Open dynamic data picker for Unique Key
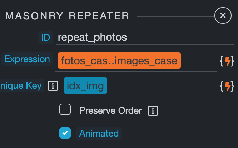This screenshot has width=238, height=148. click(x=227, y=86)
